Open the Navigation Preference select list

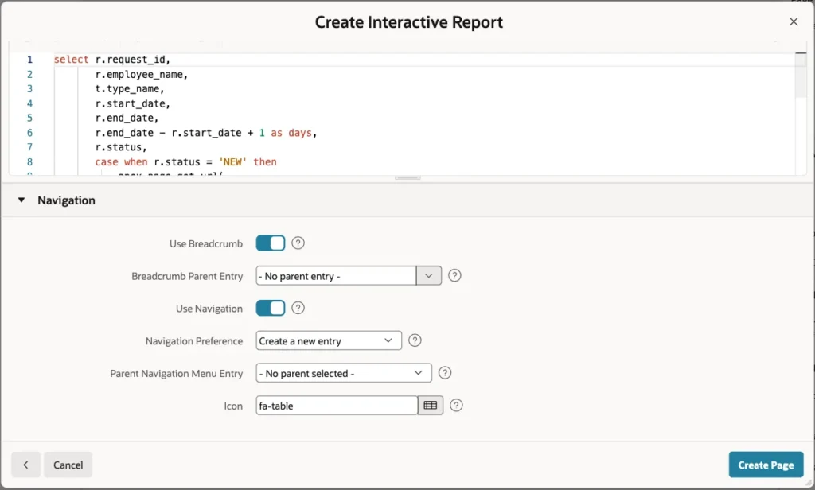(x=329, y=340)
